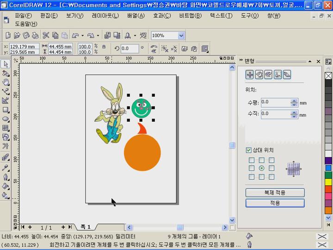Select Rotate mode in transform docker

(x=259, y=75)
